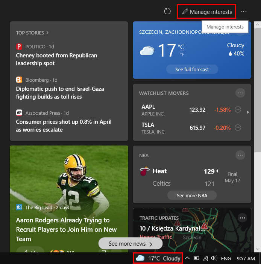
Task: Refresh the news feed
Action: tap(167, 12)
